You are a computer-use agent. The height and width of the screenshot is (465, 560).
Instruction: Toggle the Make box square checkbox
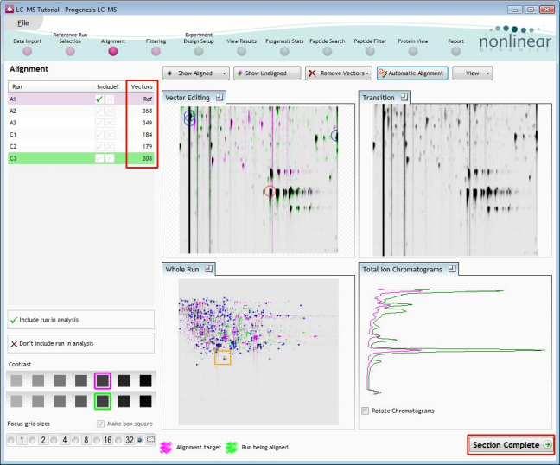(100, 424)
